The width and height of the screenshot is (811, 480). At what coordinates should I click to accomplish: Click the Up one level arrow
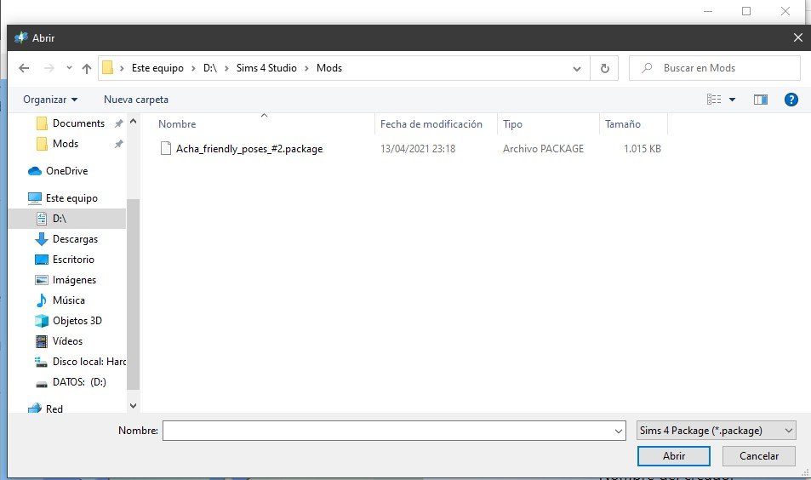tap(87, 68)
